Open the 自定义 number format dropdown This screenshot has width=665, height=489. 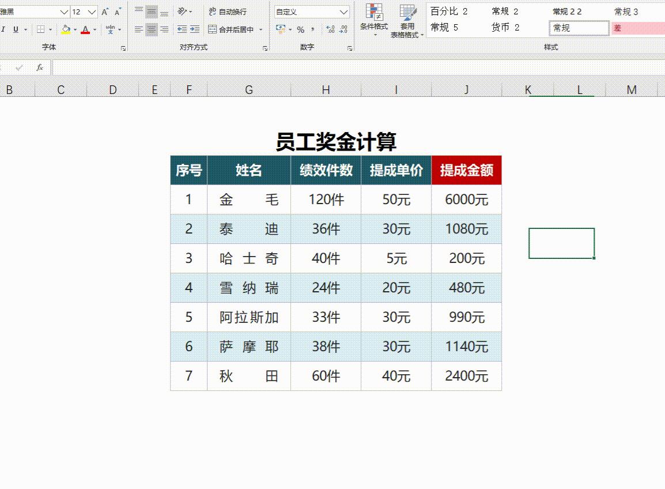[x=343, y=12]
